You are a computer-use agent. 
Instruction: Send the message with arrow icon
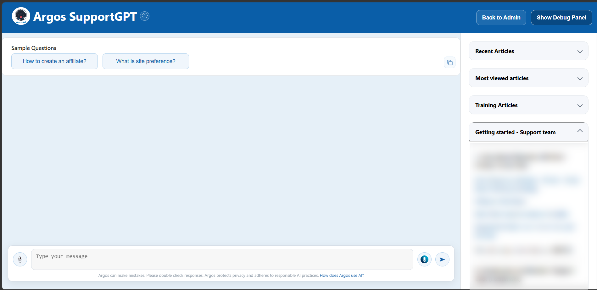[442, 260]
